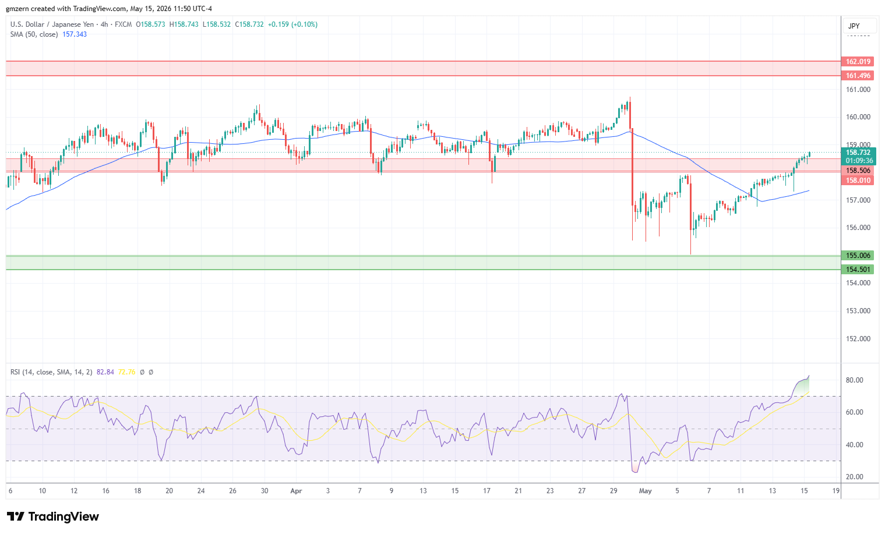Click the current price label 158.732

coord(858,153)
